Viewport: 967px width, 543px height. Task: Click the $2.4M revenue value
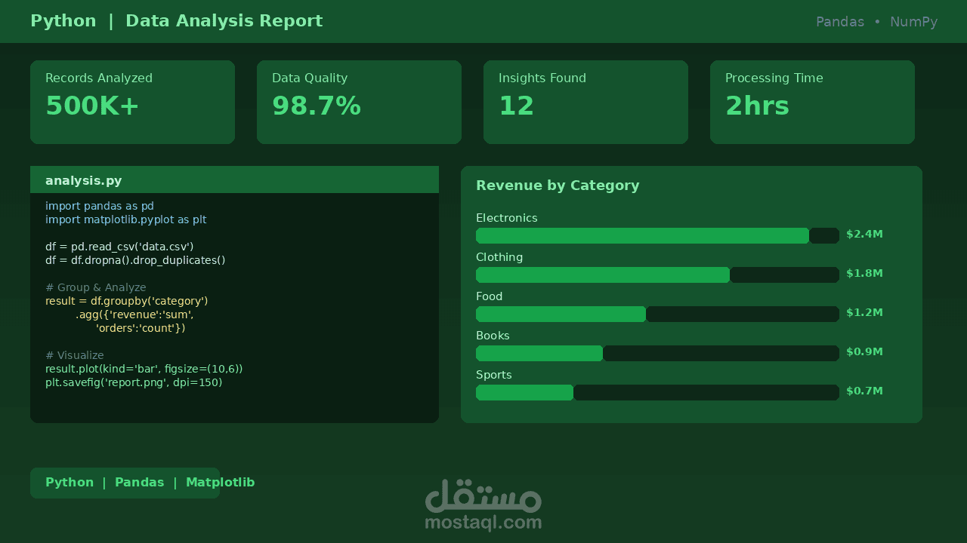(864, 235)
